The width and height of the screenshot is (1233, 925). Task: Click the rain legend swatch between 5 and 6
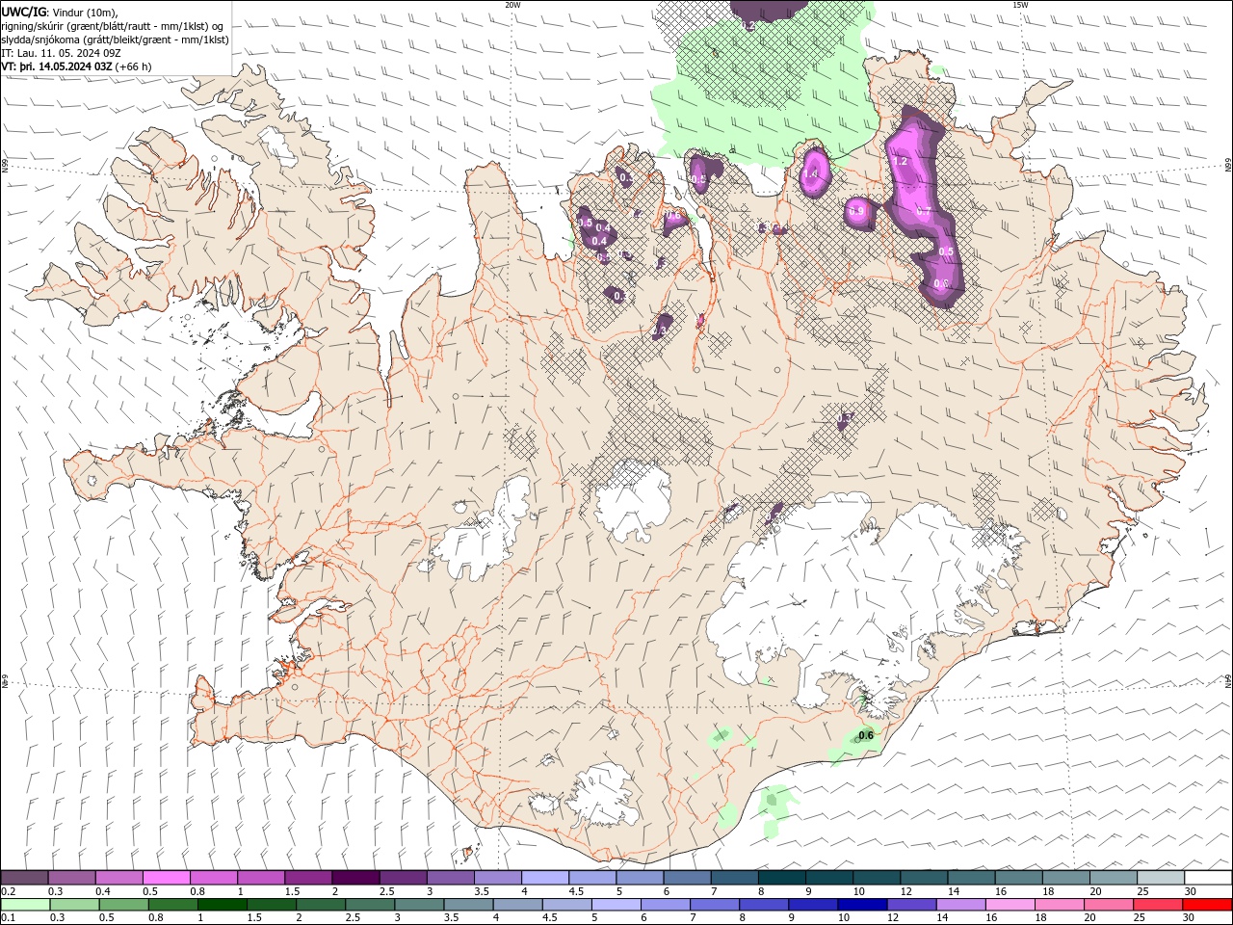pyautogui.click(x=616, y=905)
